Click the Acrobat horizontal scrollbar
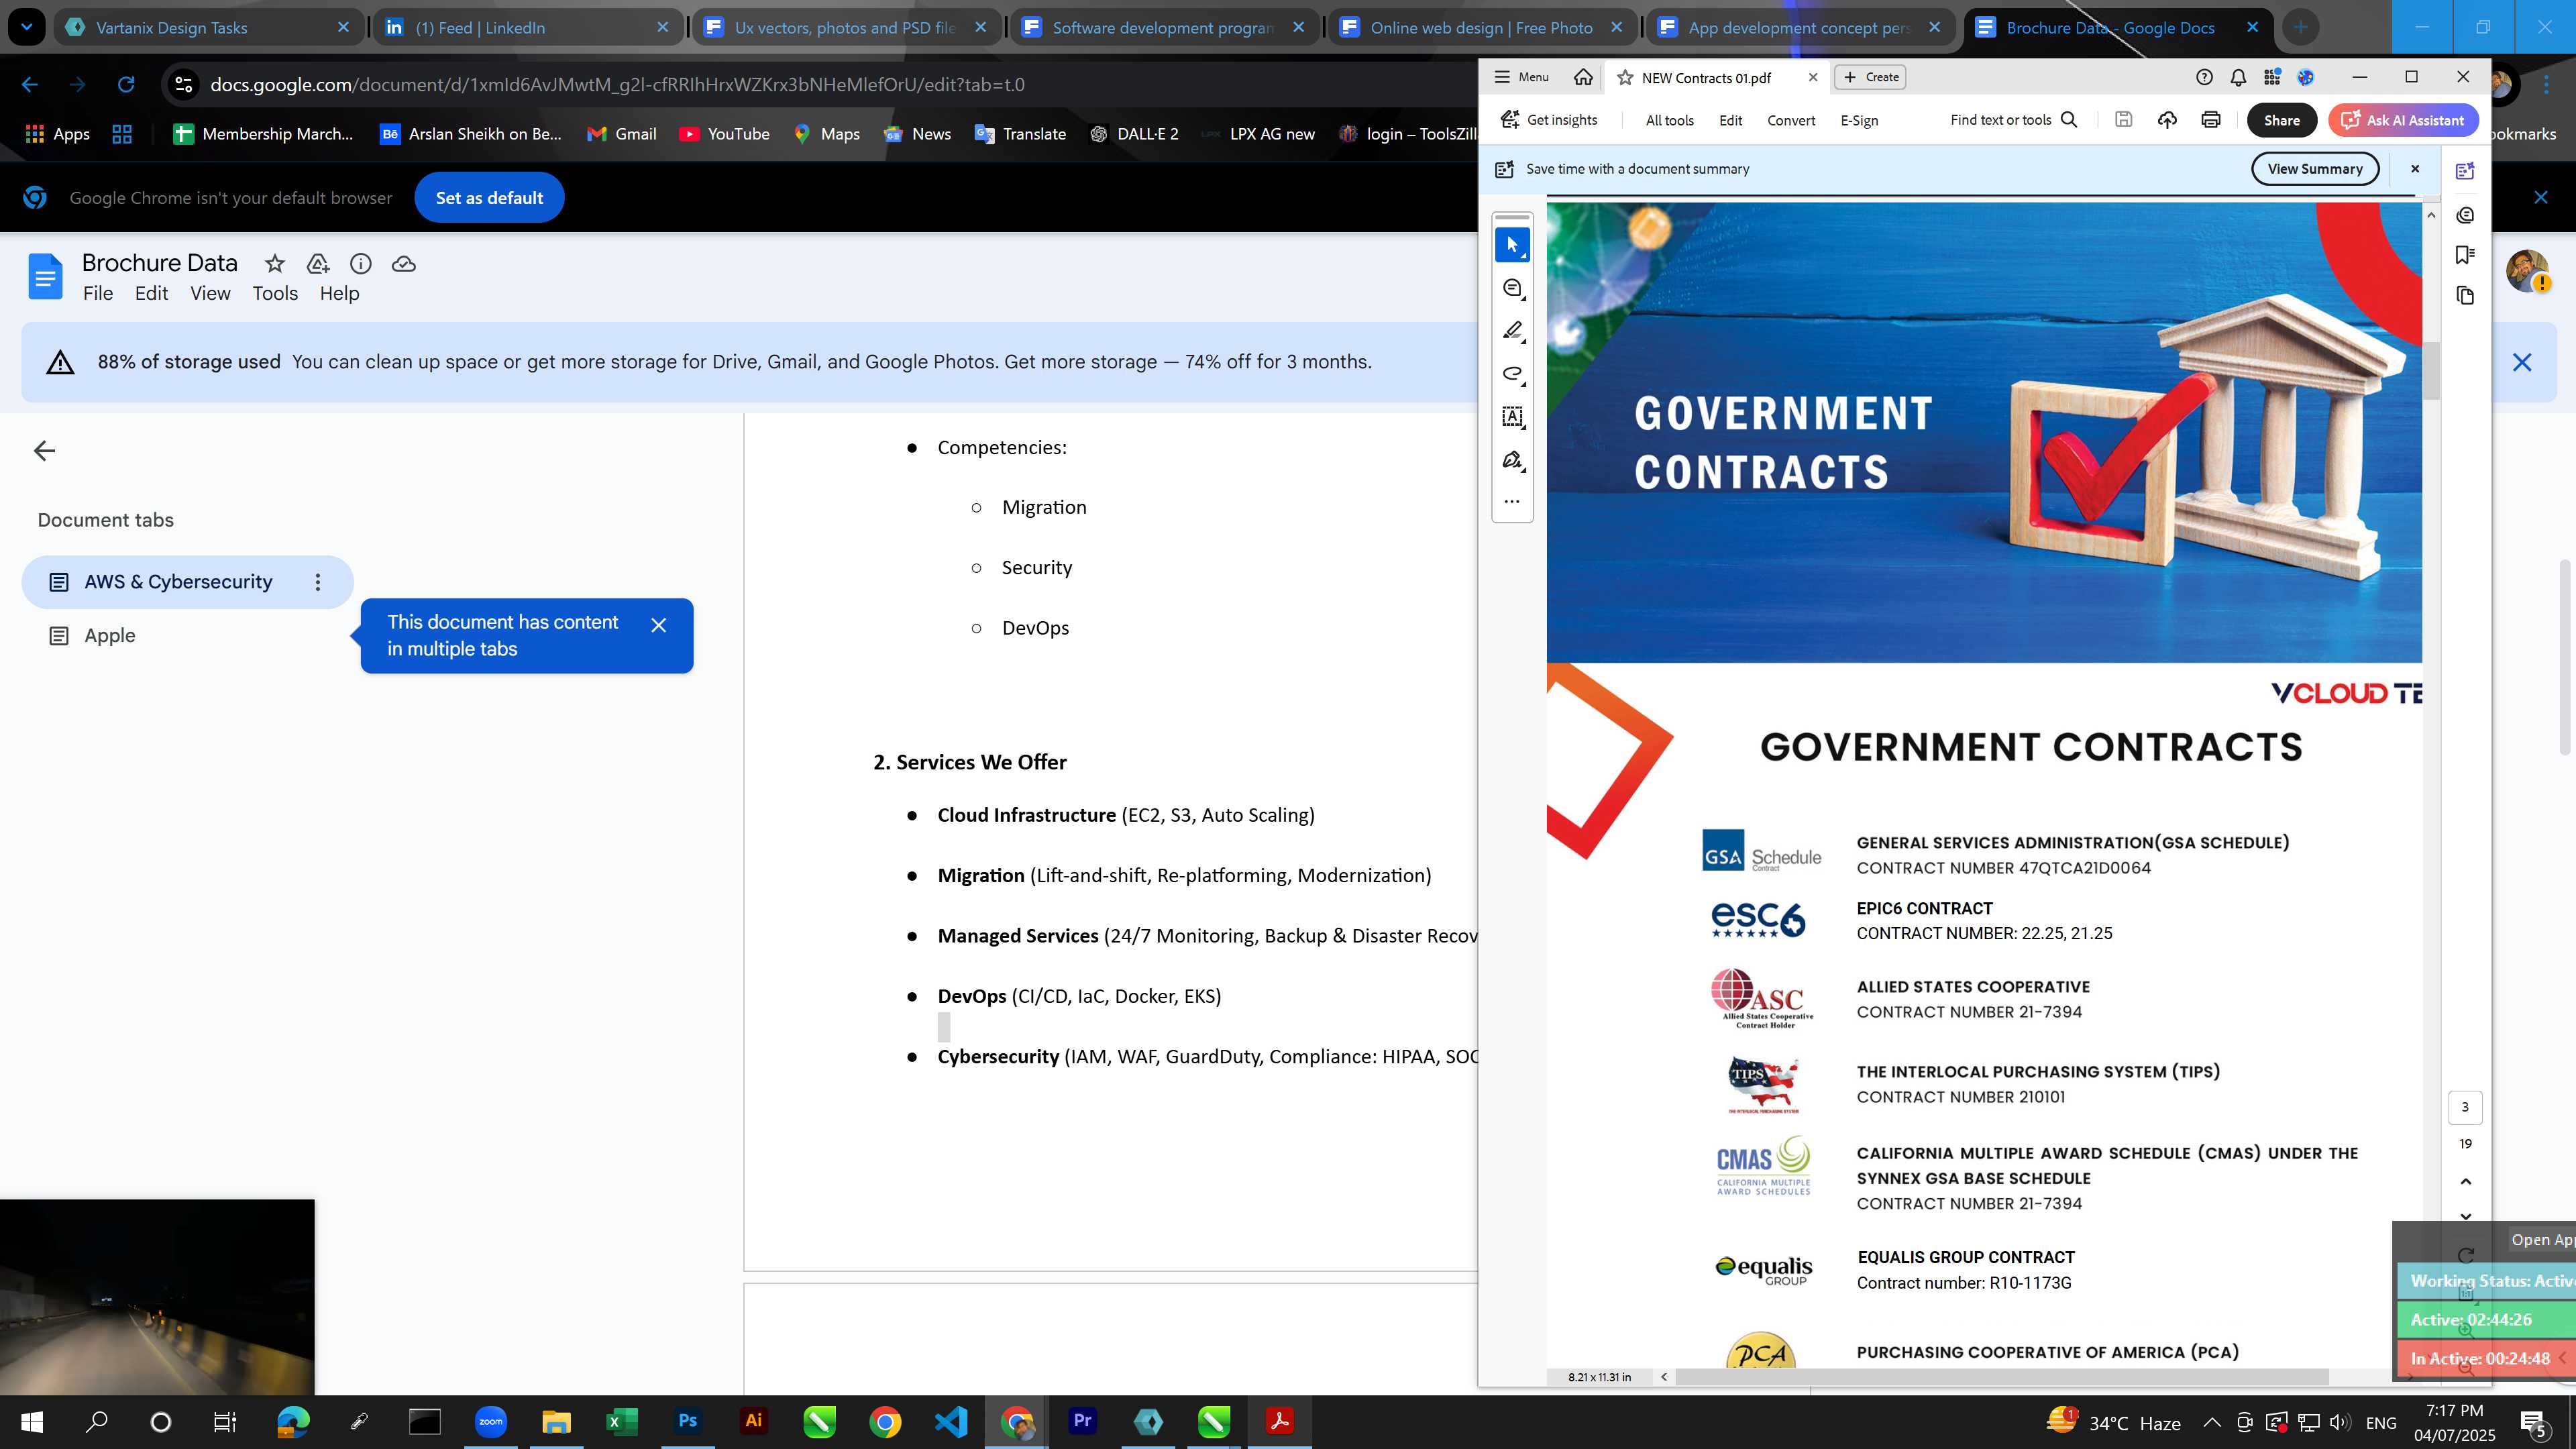 pyautogui.click(x=2002, y=1377)
